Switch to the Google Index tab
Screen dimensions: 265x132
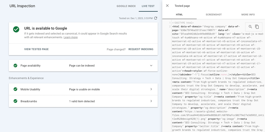click(126, 6)
